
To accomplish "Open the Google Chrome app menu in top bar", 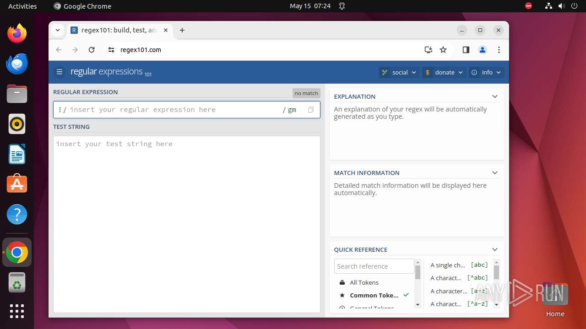I will pos(82,6).
